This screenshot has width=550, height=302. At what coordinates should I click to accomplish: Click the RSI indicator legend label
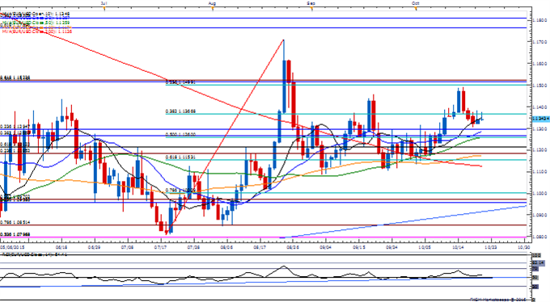point(35,254)
